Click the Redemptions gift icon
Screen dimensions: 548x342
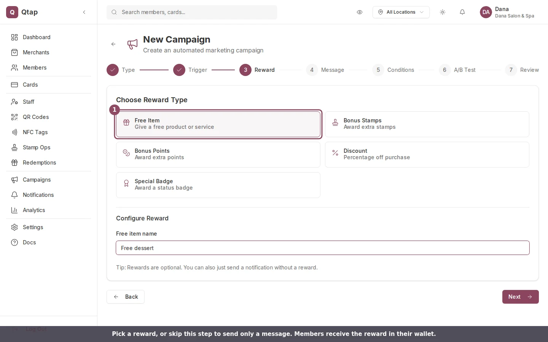coord(14,163)
